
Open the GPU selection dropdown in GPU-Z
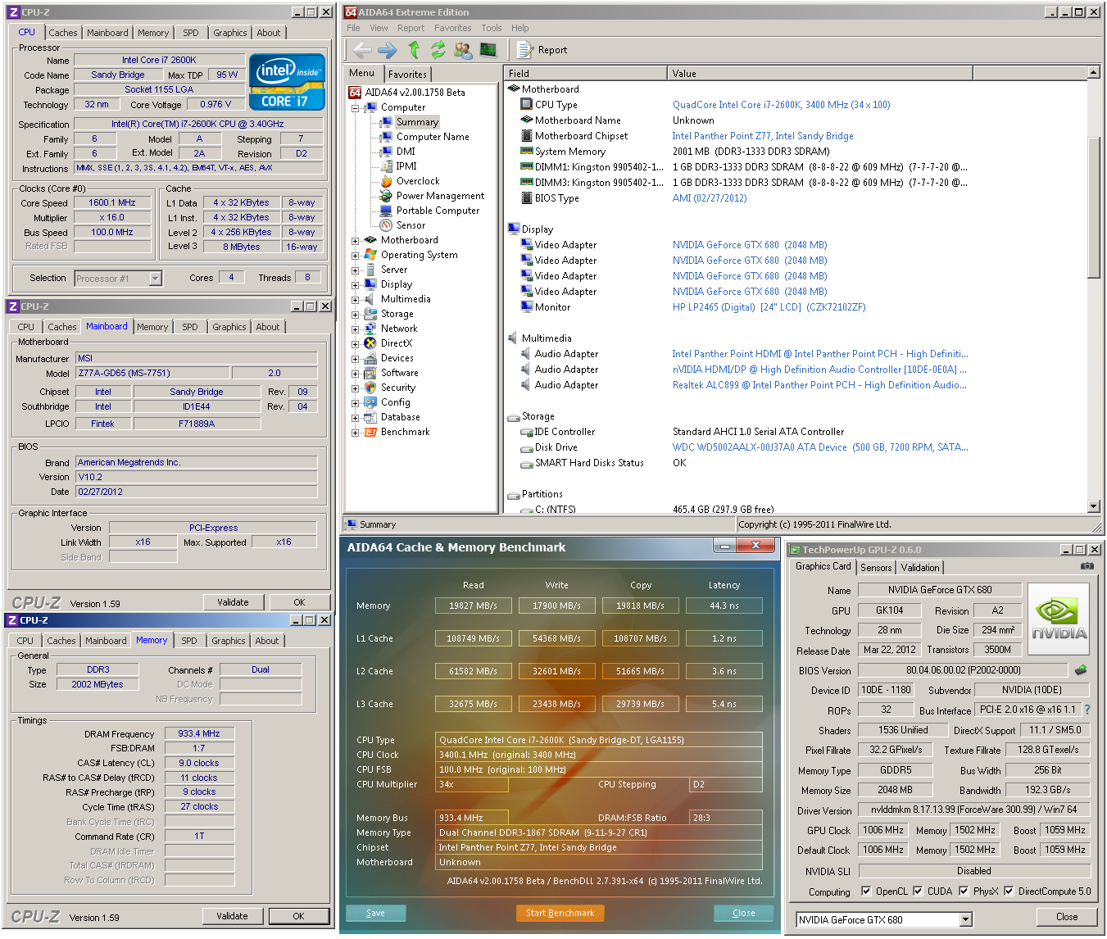[965, 919]
